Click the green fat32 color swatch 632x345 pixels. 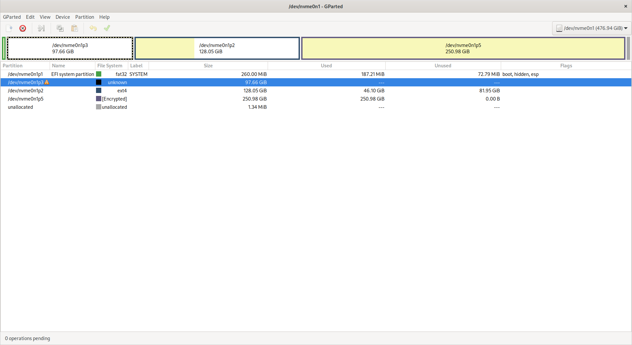pos(99,74)
